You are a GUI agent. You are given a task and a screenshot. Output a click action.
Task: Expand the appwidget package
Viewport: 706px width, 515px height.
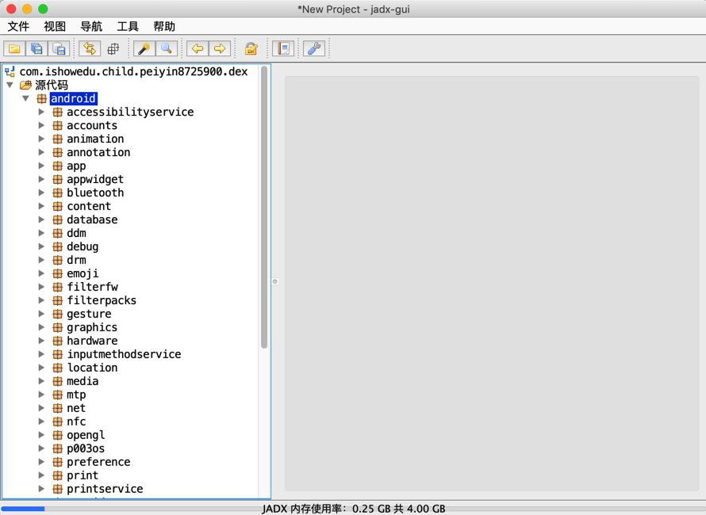pyautogui.click(x=41, y=180)
